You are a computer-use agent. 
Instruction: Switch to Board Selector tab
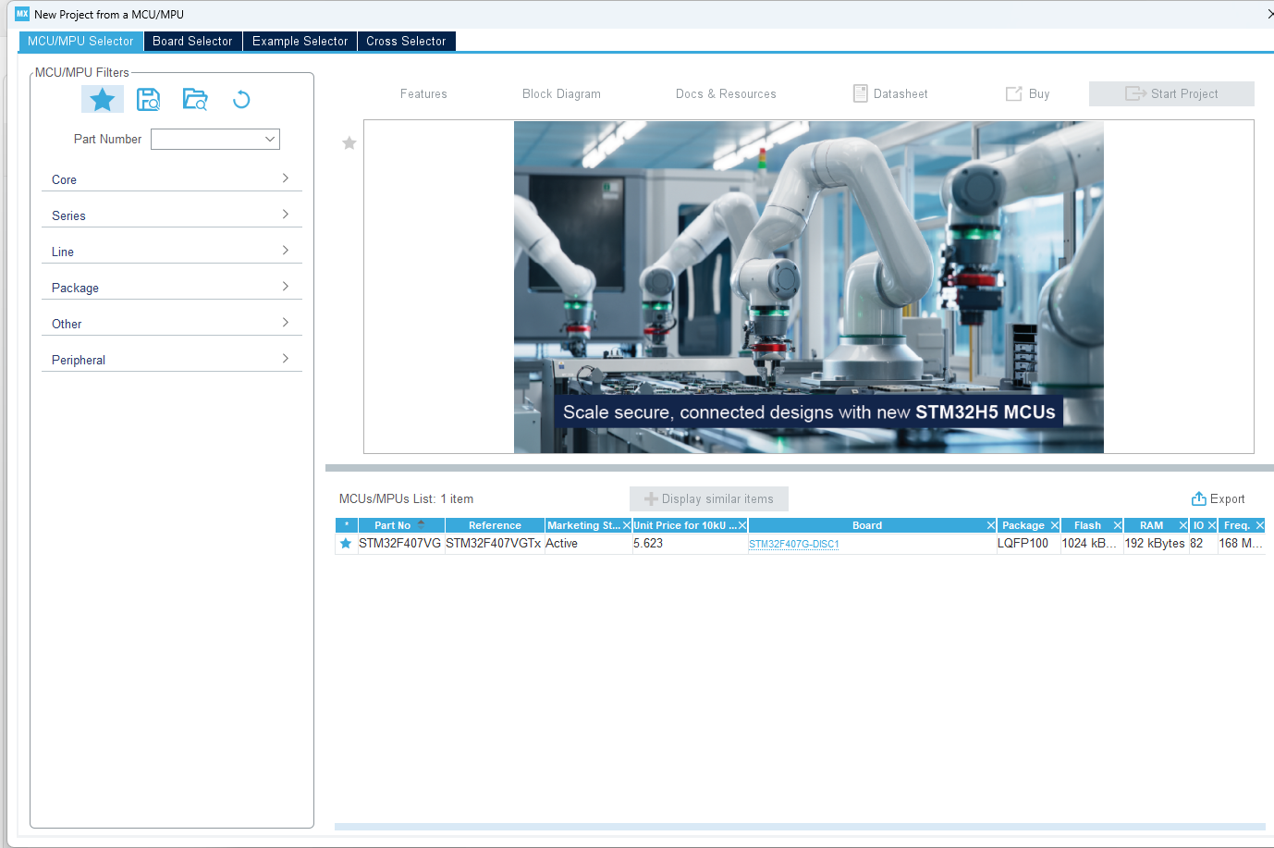tap(192, 41)
